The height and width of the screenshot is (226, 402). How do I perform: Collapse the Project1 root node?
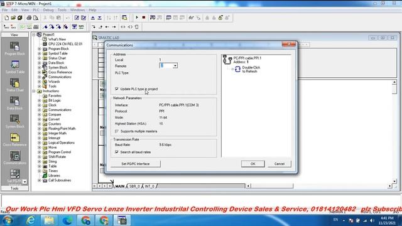pyautogui.click(x=33, y=35)
